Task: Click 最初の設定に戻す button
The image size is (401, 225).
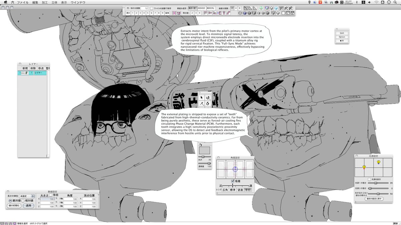Action: click(374, 199)
